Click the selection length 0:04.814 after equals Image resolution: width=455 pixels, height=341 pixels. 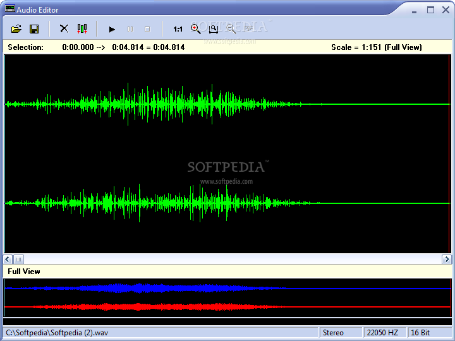coord(169,47)
